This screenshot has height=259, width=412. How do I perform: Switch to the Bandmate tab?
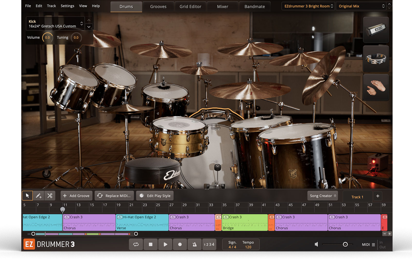[255, 7]
